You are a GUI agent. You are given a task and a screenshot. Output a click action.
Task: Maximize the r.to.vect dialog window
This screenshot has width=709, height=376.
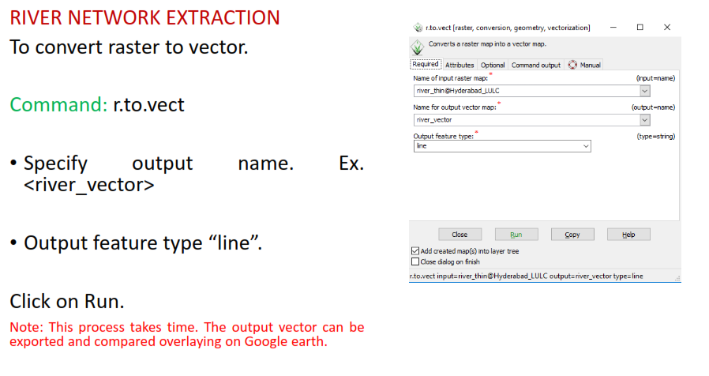[640, 27]
